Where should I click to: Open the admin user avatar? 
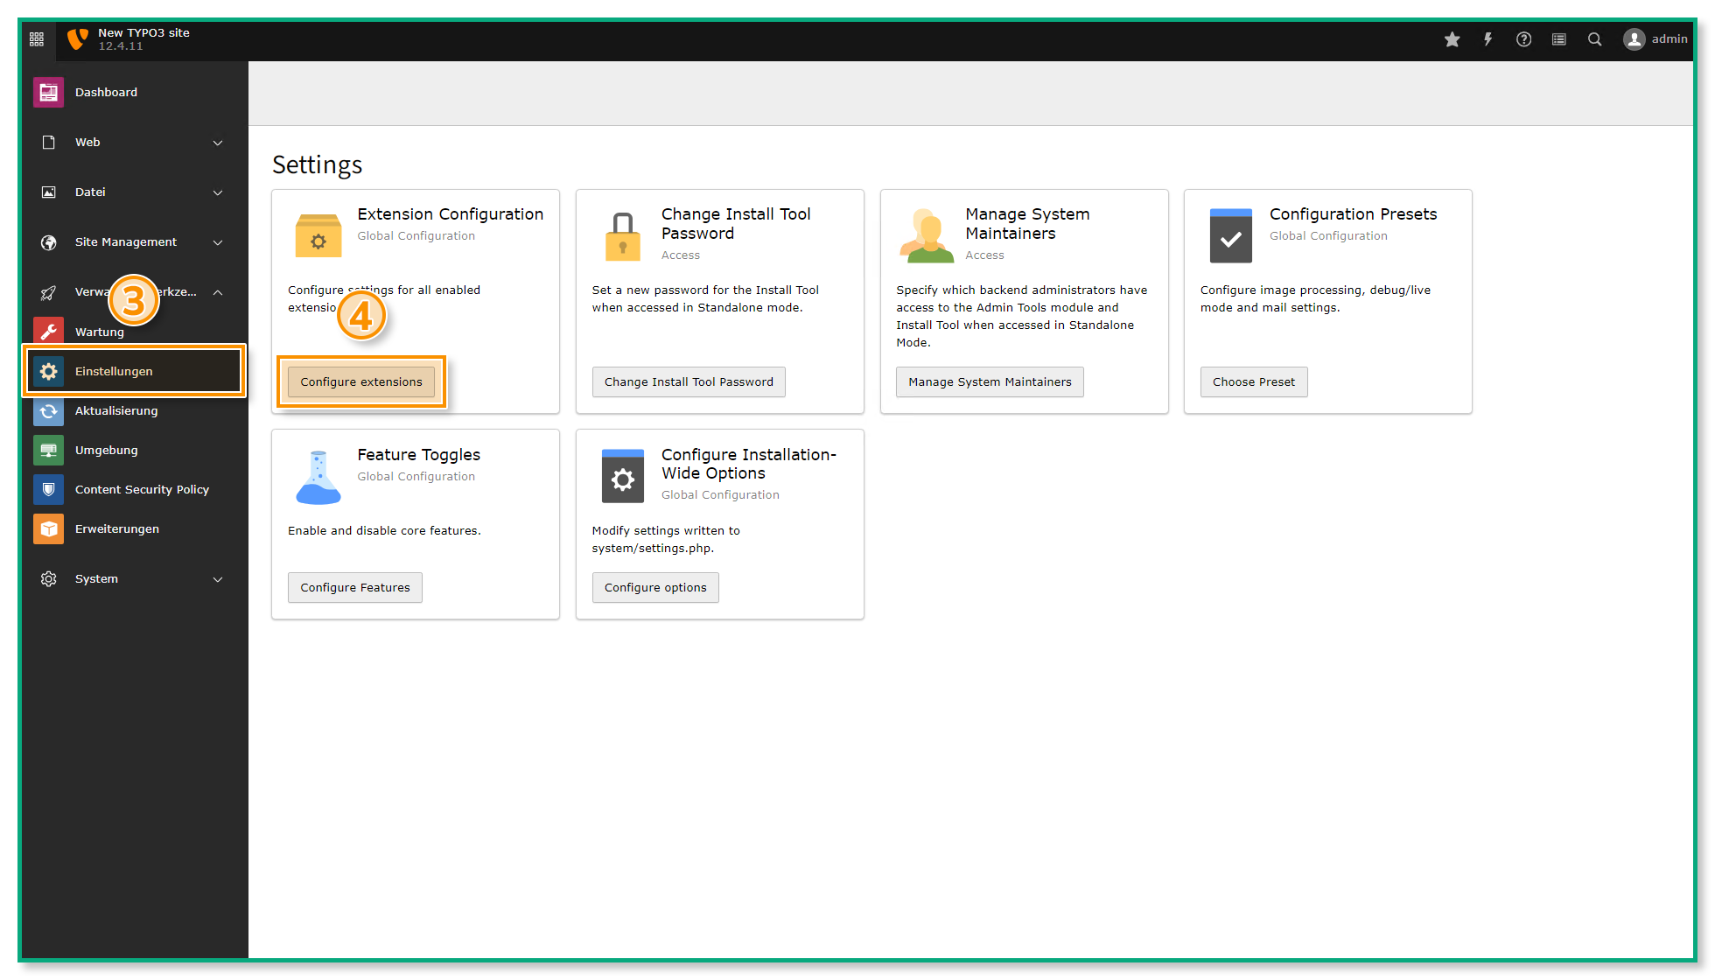[x=1634, y=39]
